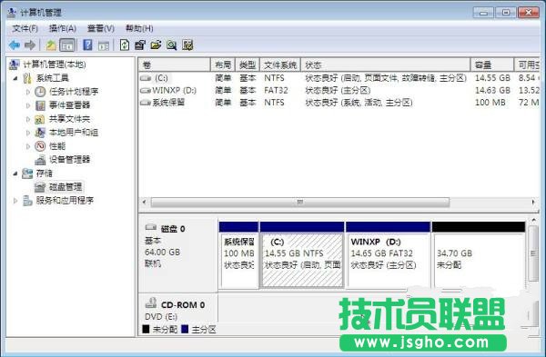This screenshot has width=546, height=357.
Task: Sort by the 文件系统 column header
Action: pyautogui.click(x=280, y=65)
